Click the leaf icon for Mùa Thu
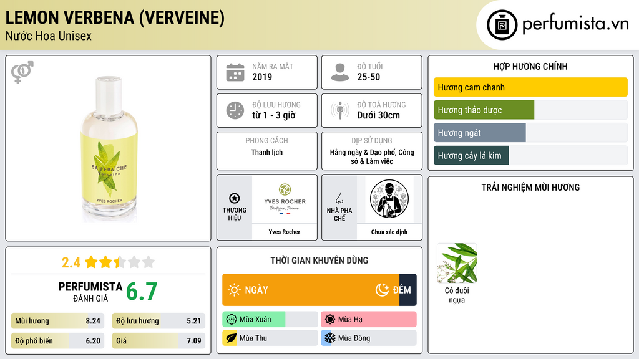 (x=231, y=338)
